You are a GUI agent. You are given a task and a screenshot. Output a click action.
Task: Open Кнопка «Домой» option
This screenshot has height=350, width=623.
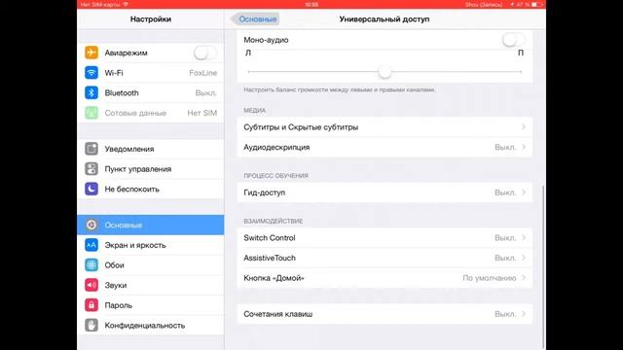click(x=385, y=278)
